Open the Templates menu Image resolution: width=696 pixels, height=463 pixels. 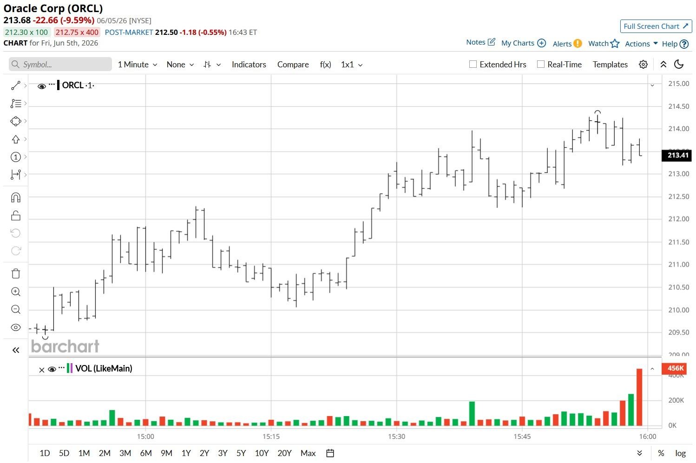point(610,65)
